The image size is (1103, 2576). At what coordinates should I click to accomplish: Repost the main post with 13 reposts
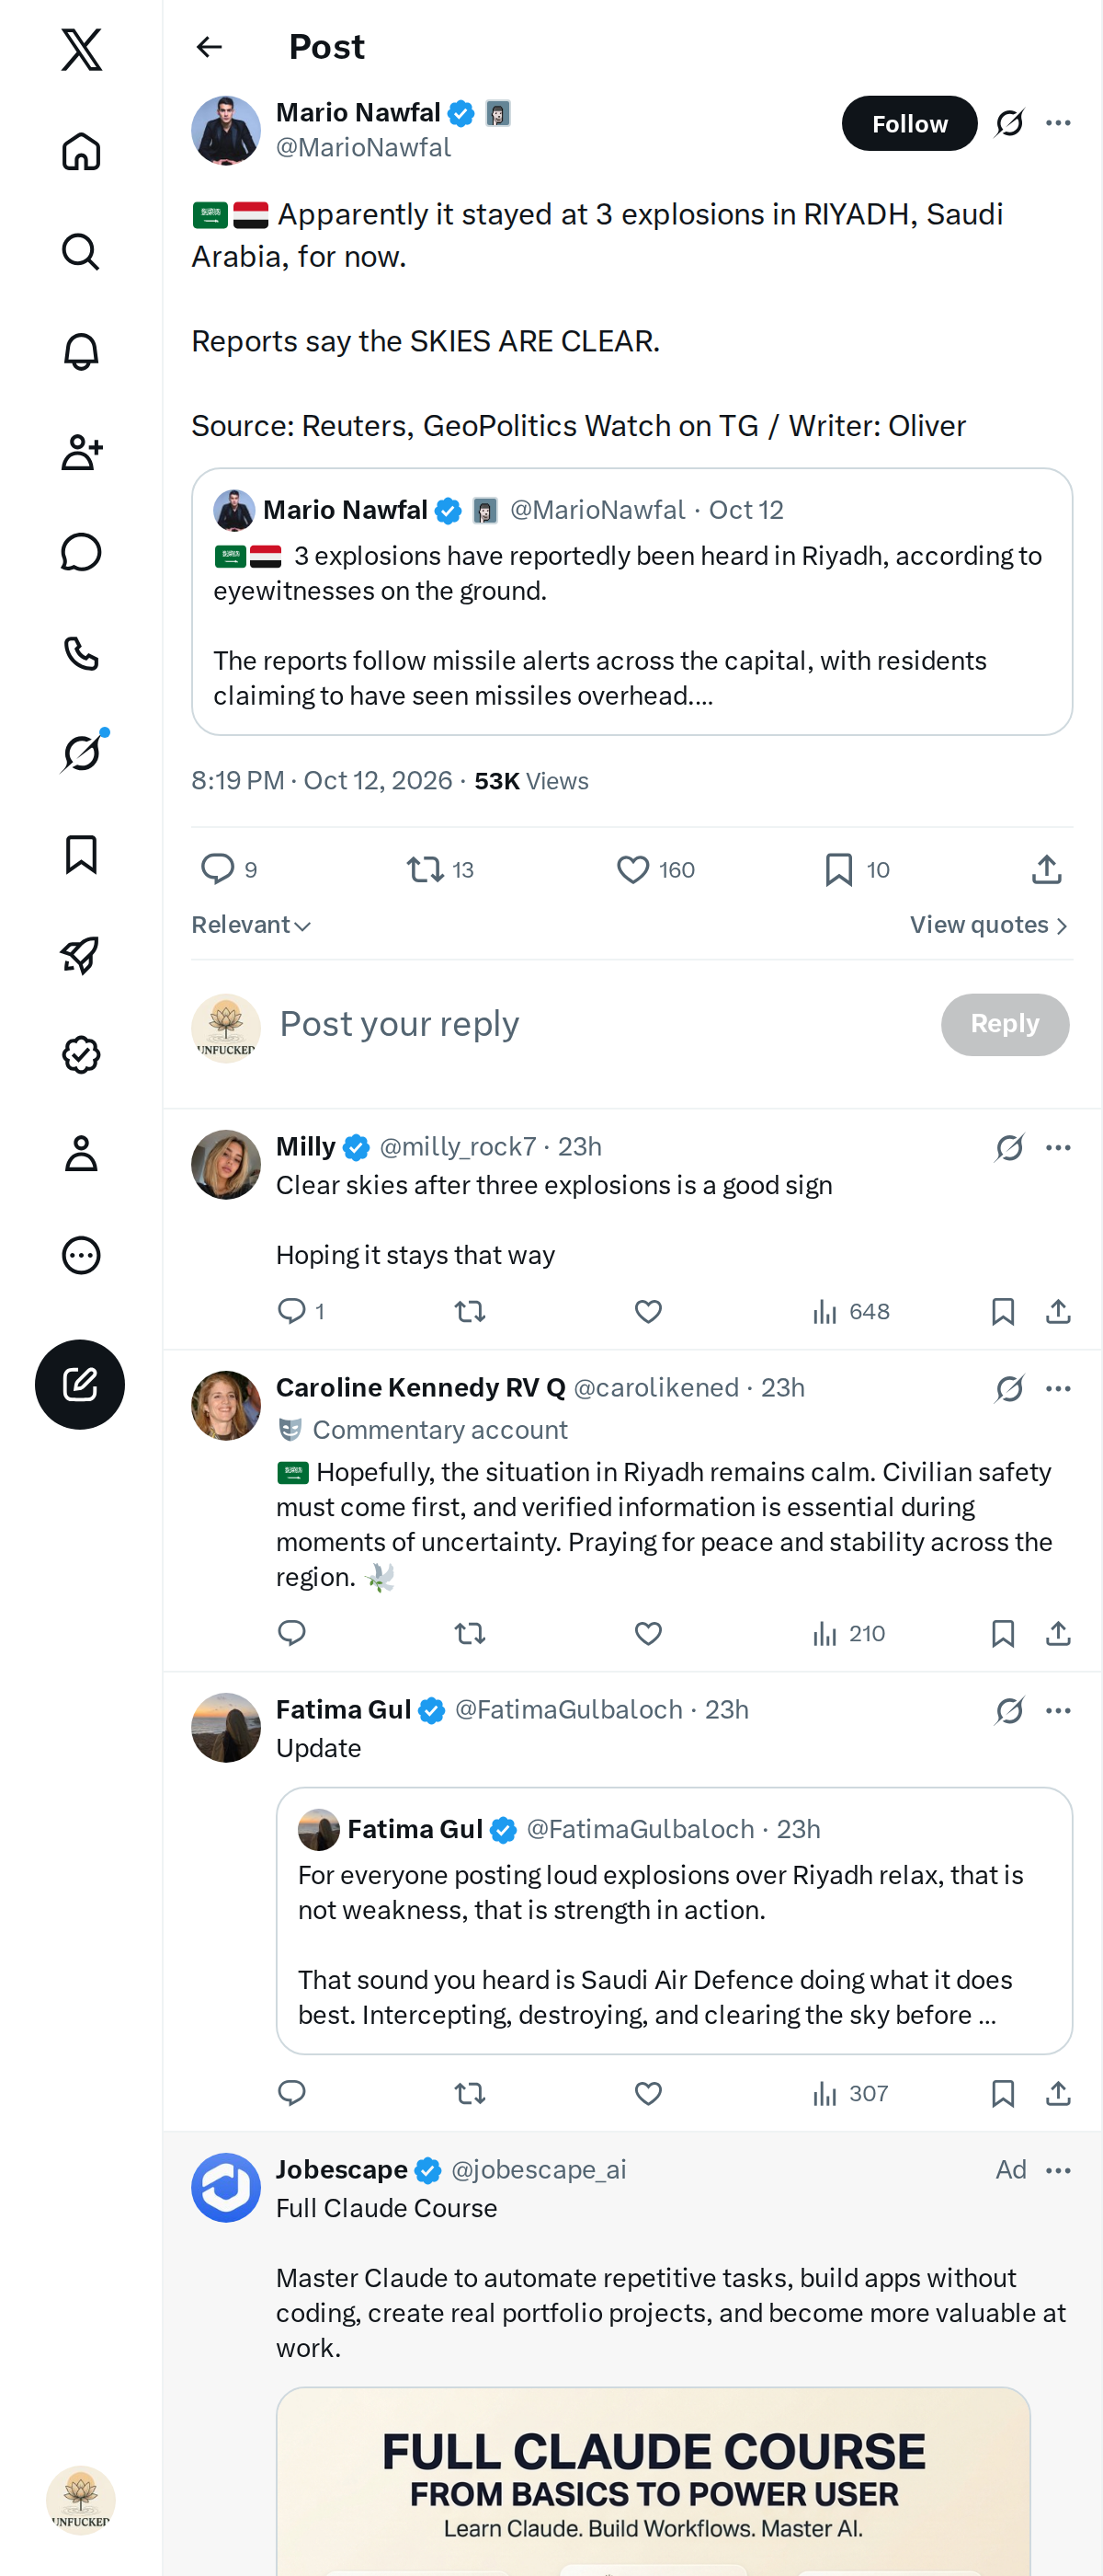tap(439, 869)
